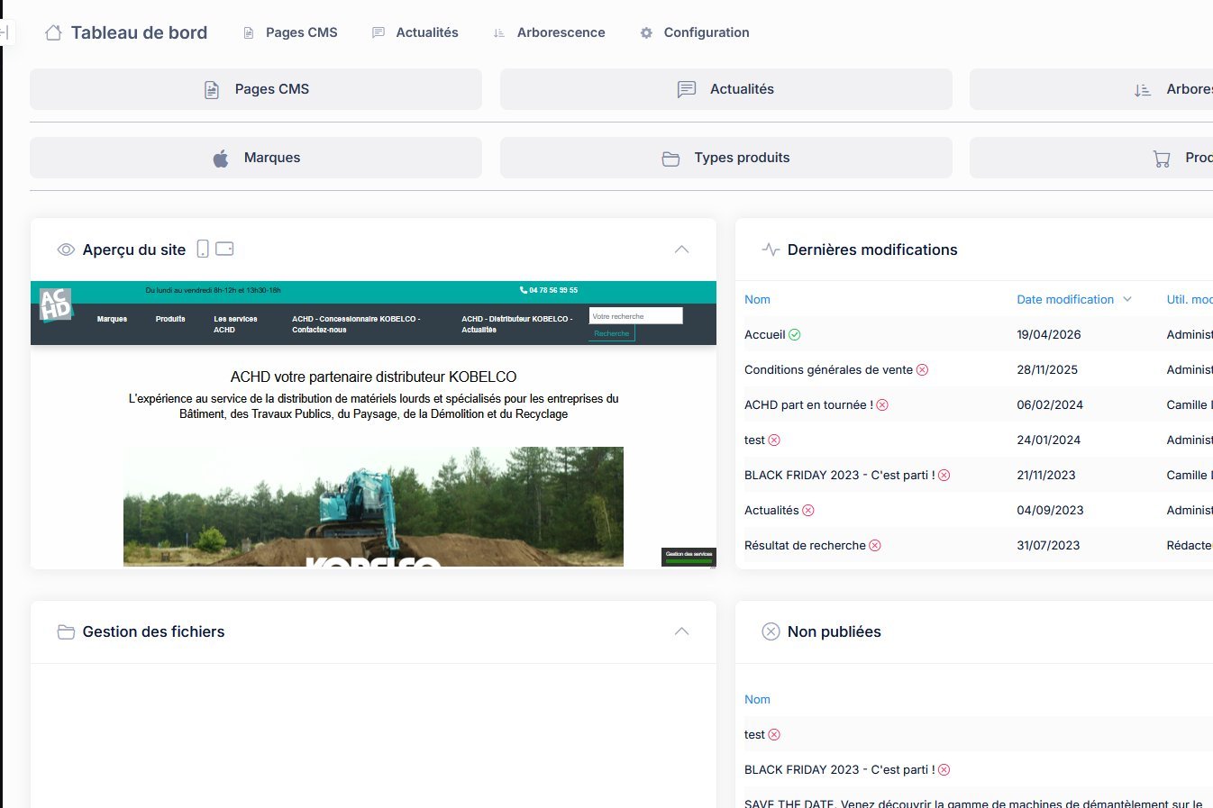
Task: Click the Util. column header
Action: 1190,299
